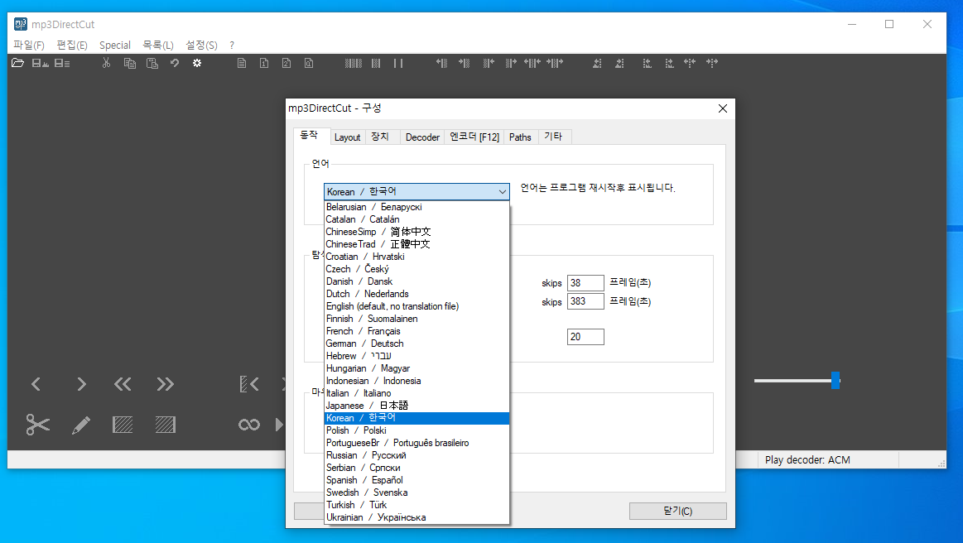This screenshot has height=543, width=963.
Task: Click the single right arrow navigation button
Action: tap(81, 385)
